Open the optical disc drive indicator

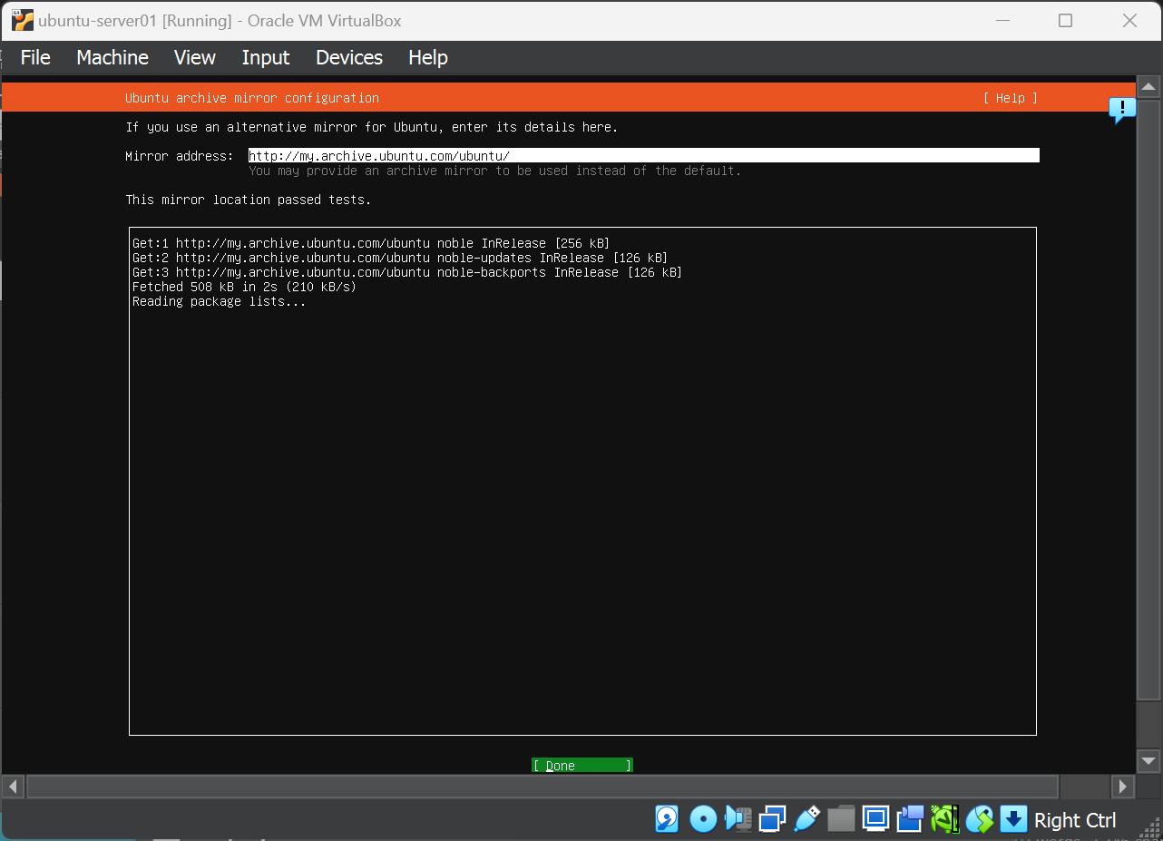(703, 819)
